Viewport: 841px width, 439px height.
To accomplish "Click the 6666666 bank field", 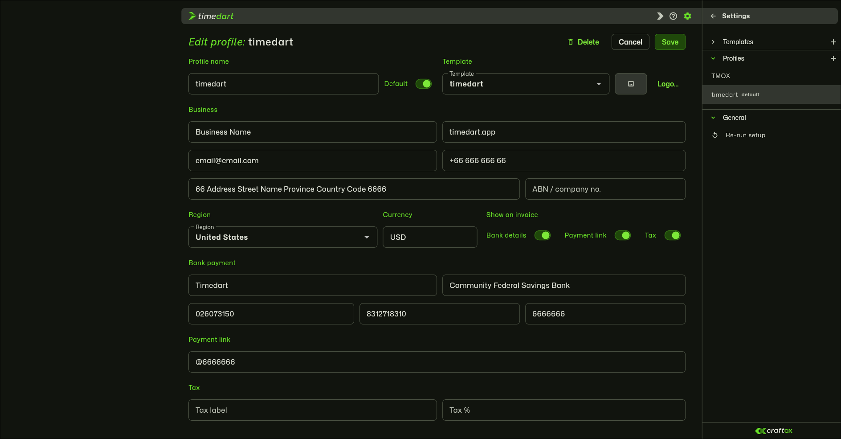I will (x=605, y=314).
